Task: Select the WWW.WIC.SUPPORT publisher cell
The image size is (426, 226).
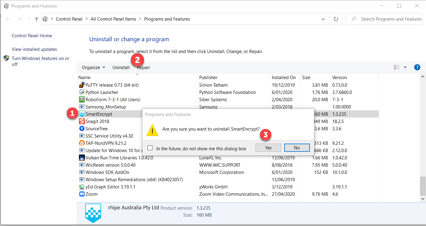Action: click(x=220, y=165)
